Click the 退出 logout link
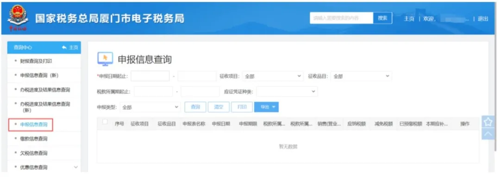Image resolution: width=500 pixels, height=177 pixels. coord(483,19)
